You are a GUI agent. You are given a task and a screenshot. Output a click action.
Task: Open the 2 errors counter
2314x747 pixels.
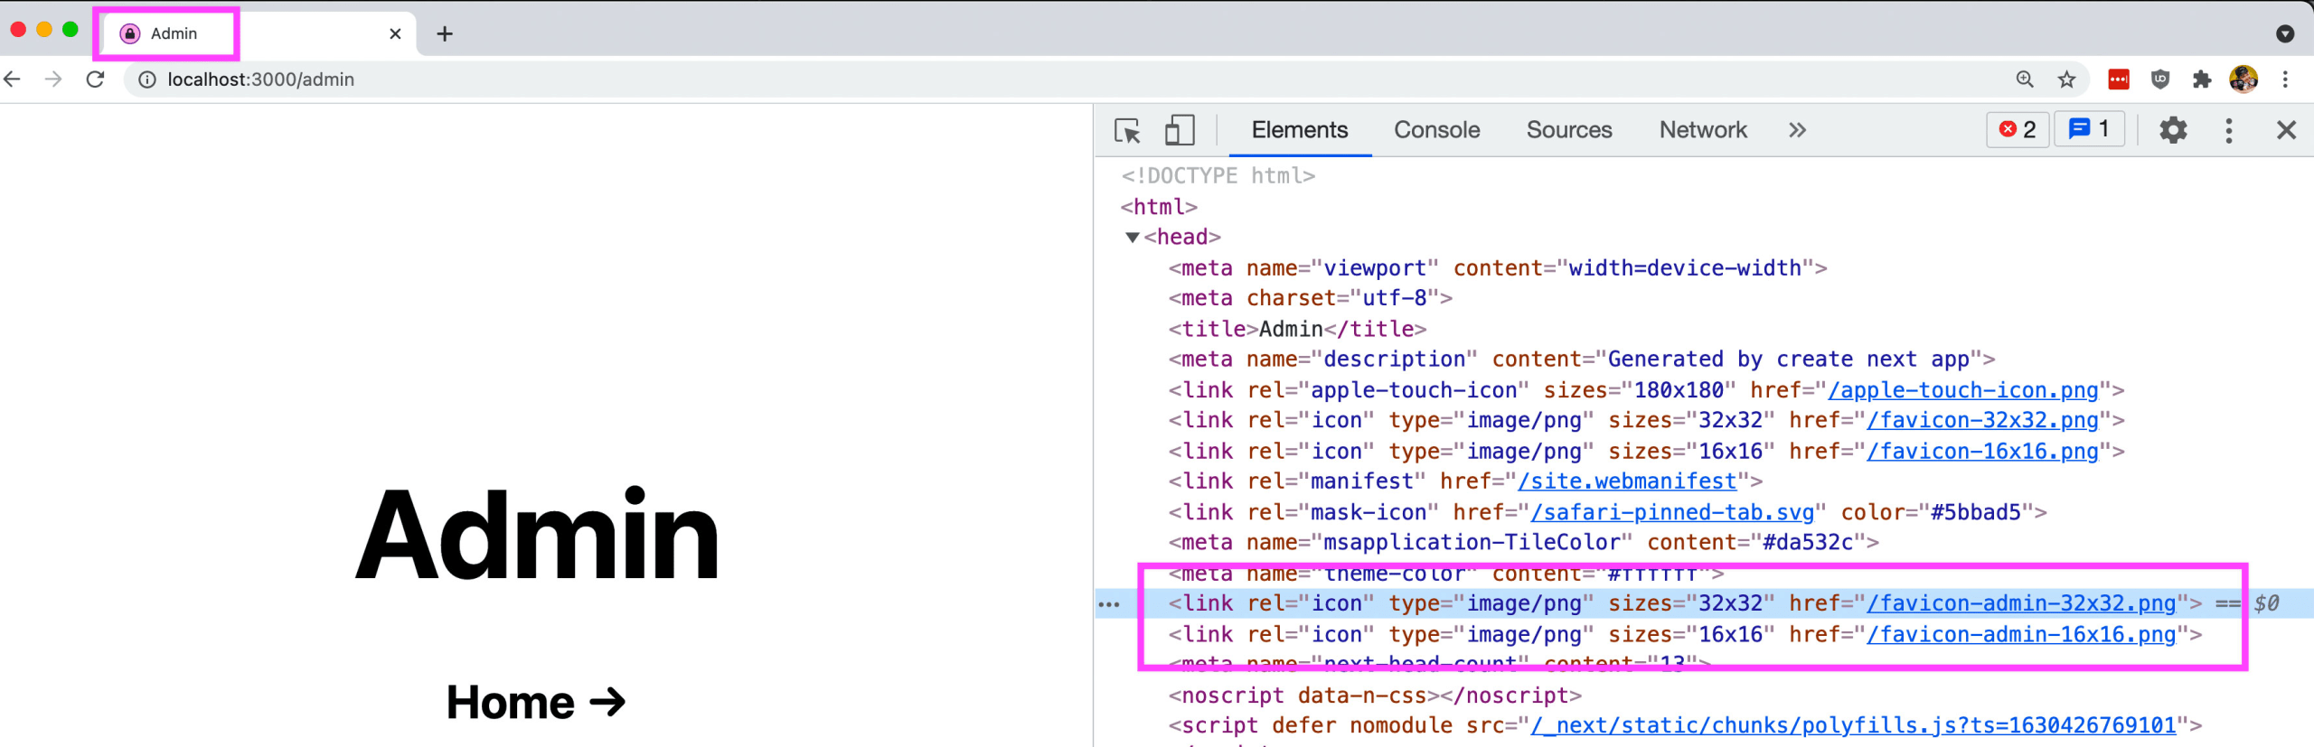coord(2018,130)
